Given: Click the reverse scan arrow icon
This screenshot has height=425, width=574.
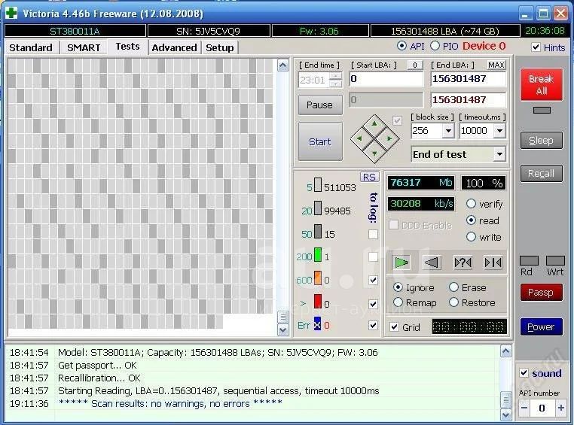Looking at the screenshot, I should [x=432, y=263].
